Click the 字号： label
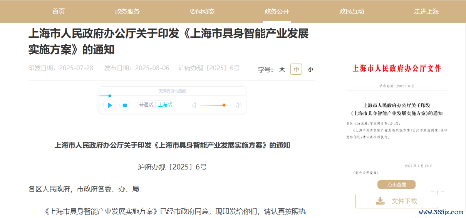The height and width of the screenshot is (218, 466). (266, 70)
